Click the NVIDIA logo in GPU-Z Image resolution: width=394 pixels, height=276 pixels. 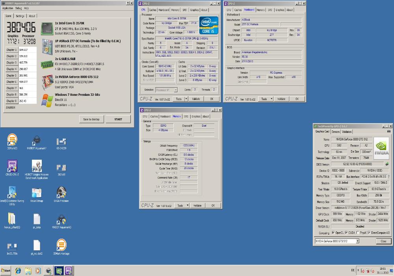pos(381,148)
